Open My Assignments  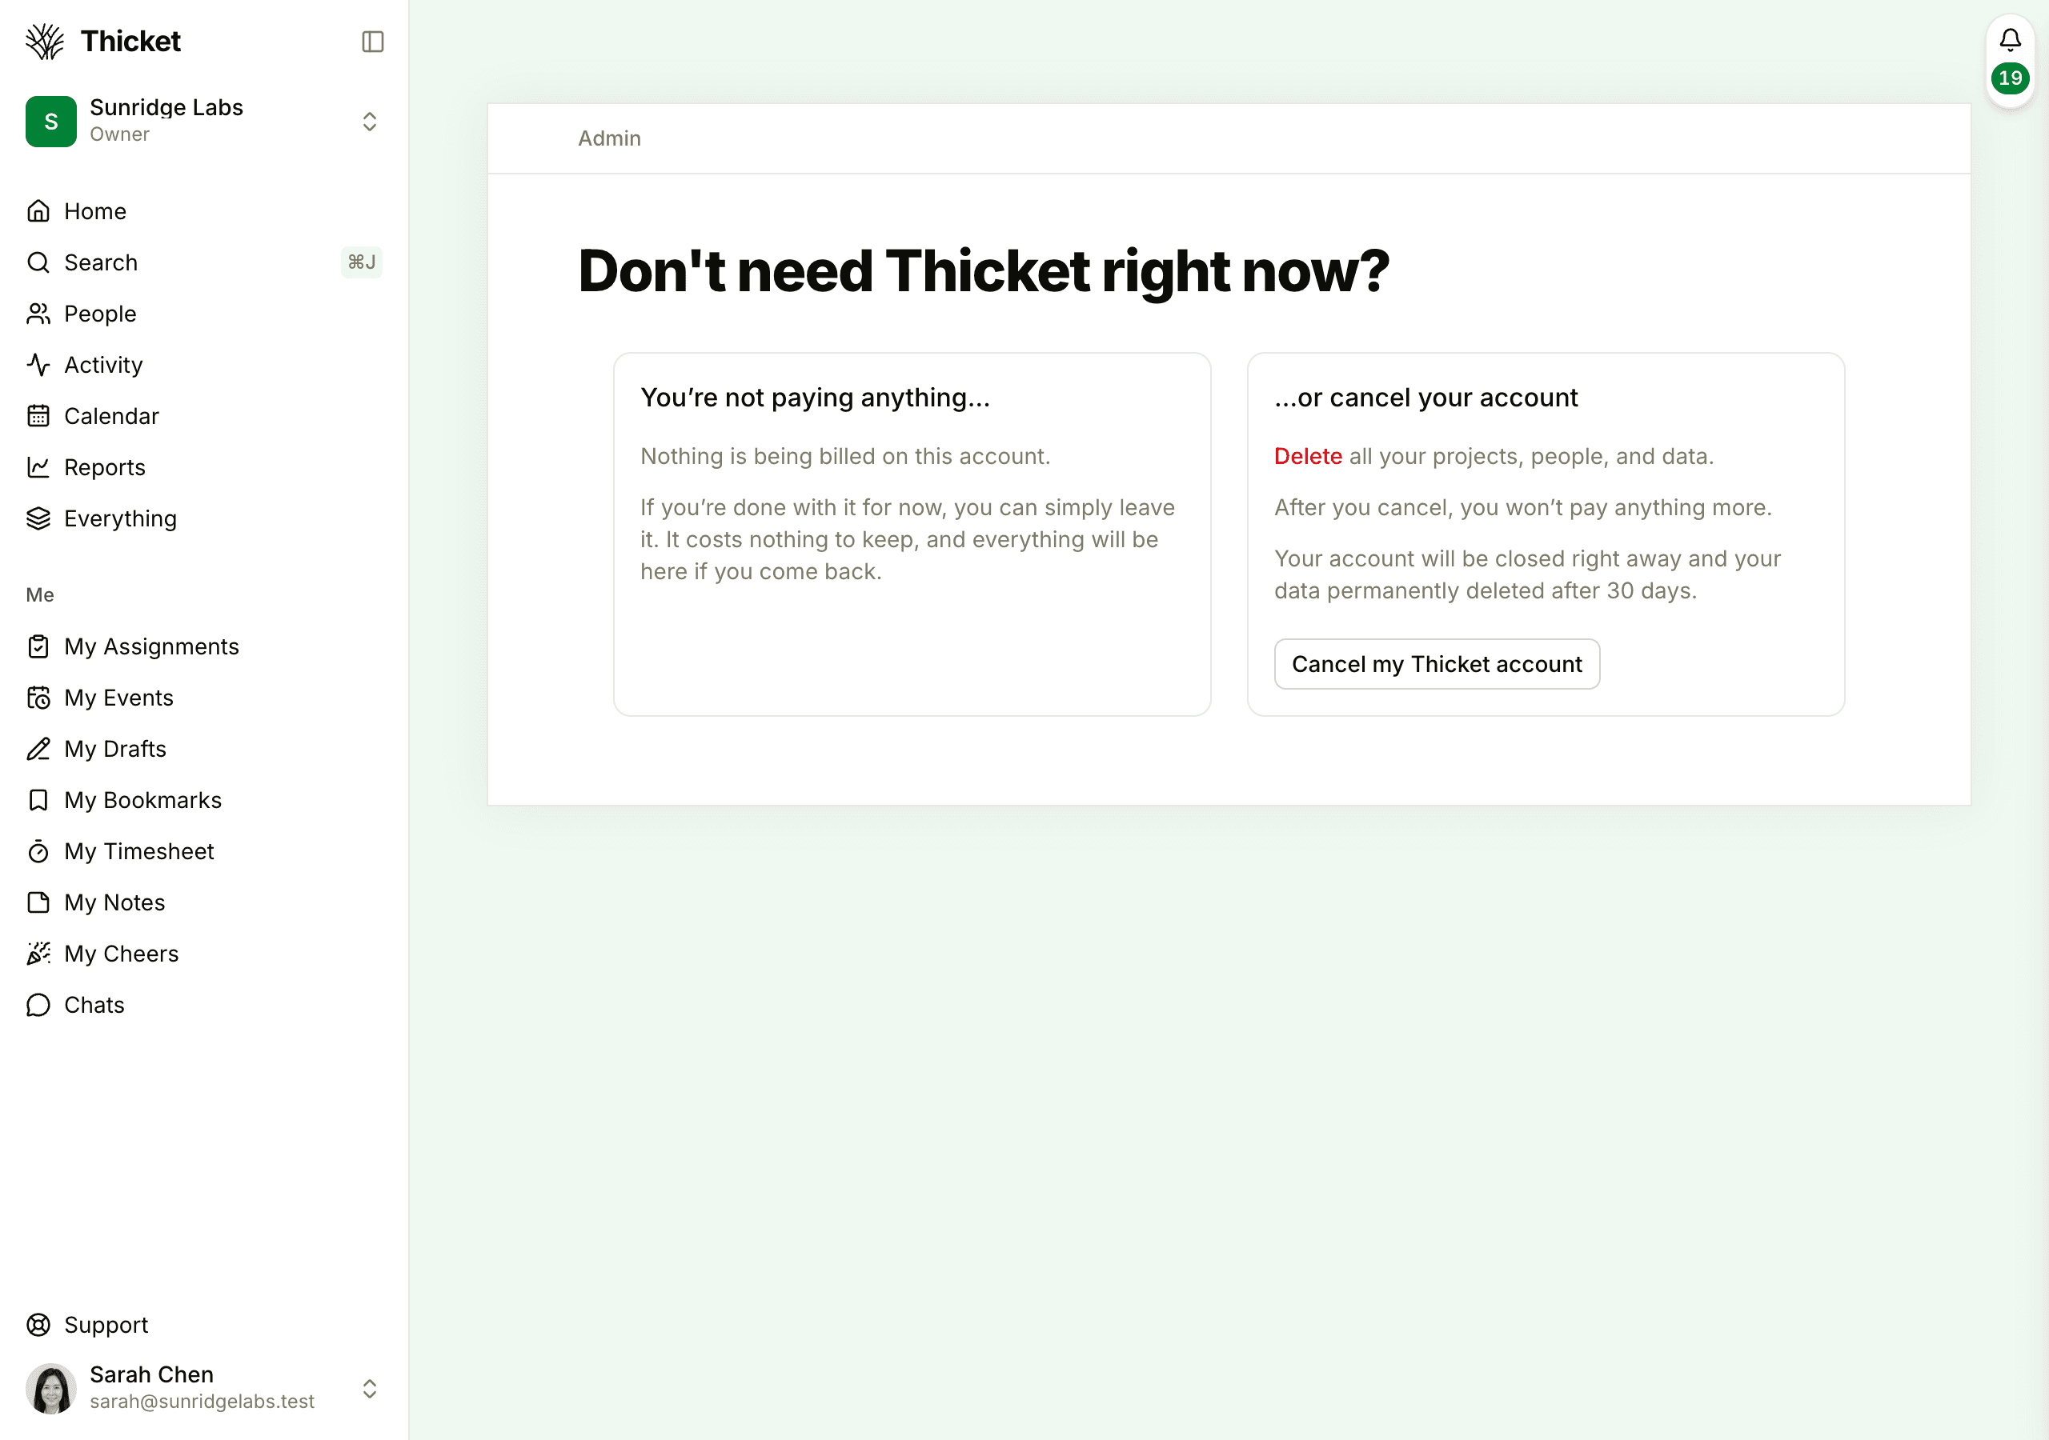[204, 647]
